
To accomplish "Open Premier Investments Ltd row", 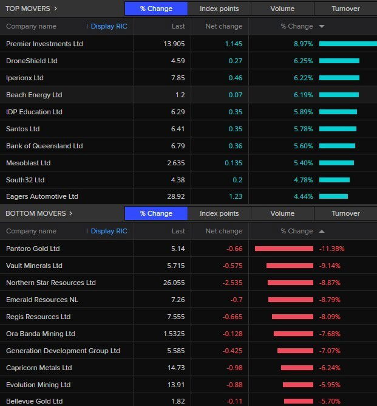I will pos(44,44).
